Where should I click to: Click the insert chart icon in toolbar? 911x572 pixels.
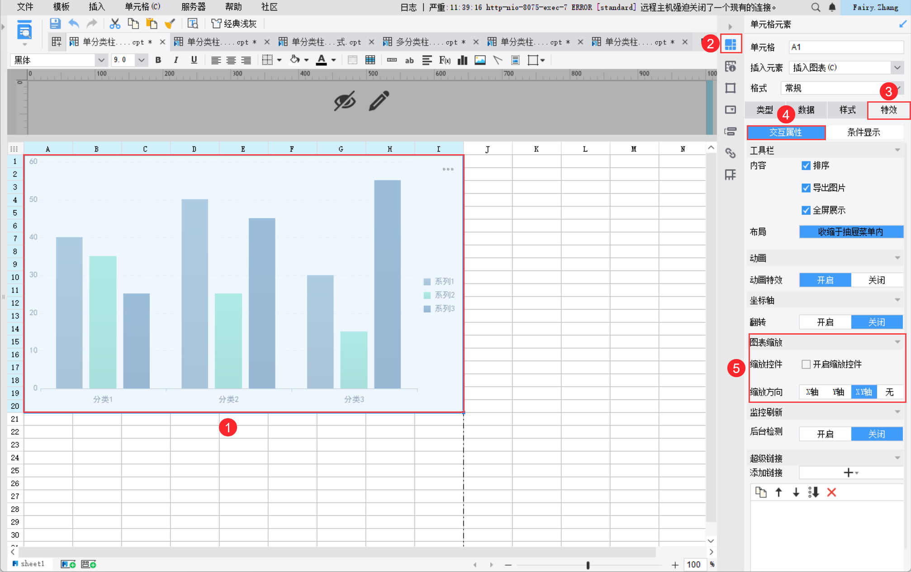pyautogui.click(x=462, y=60)
